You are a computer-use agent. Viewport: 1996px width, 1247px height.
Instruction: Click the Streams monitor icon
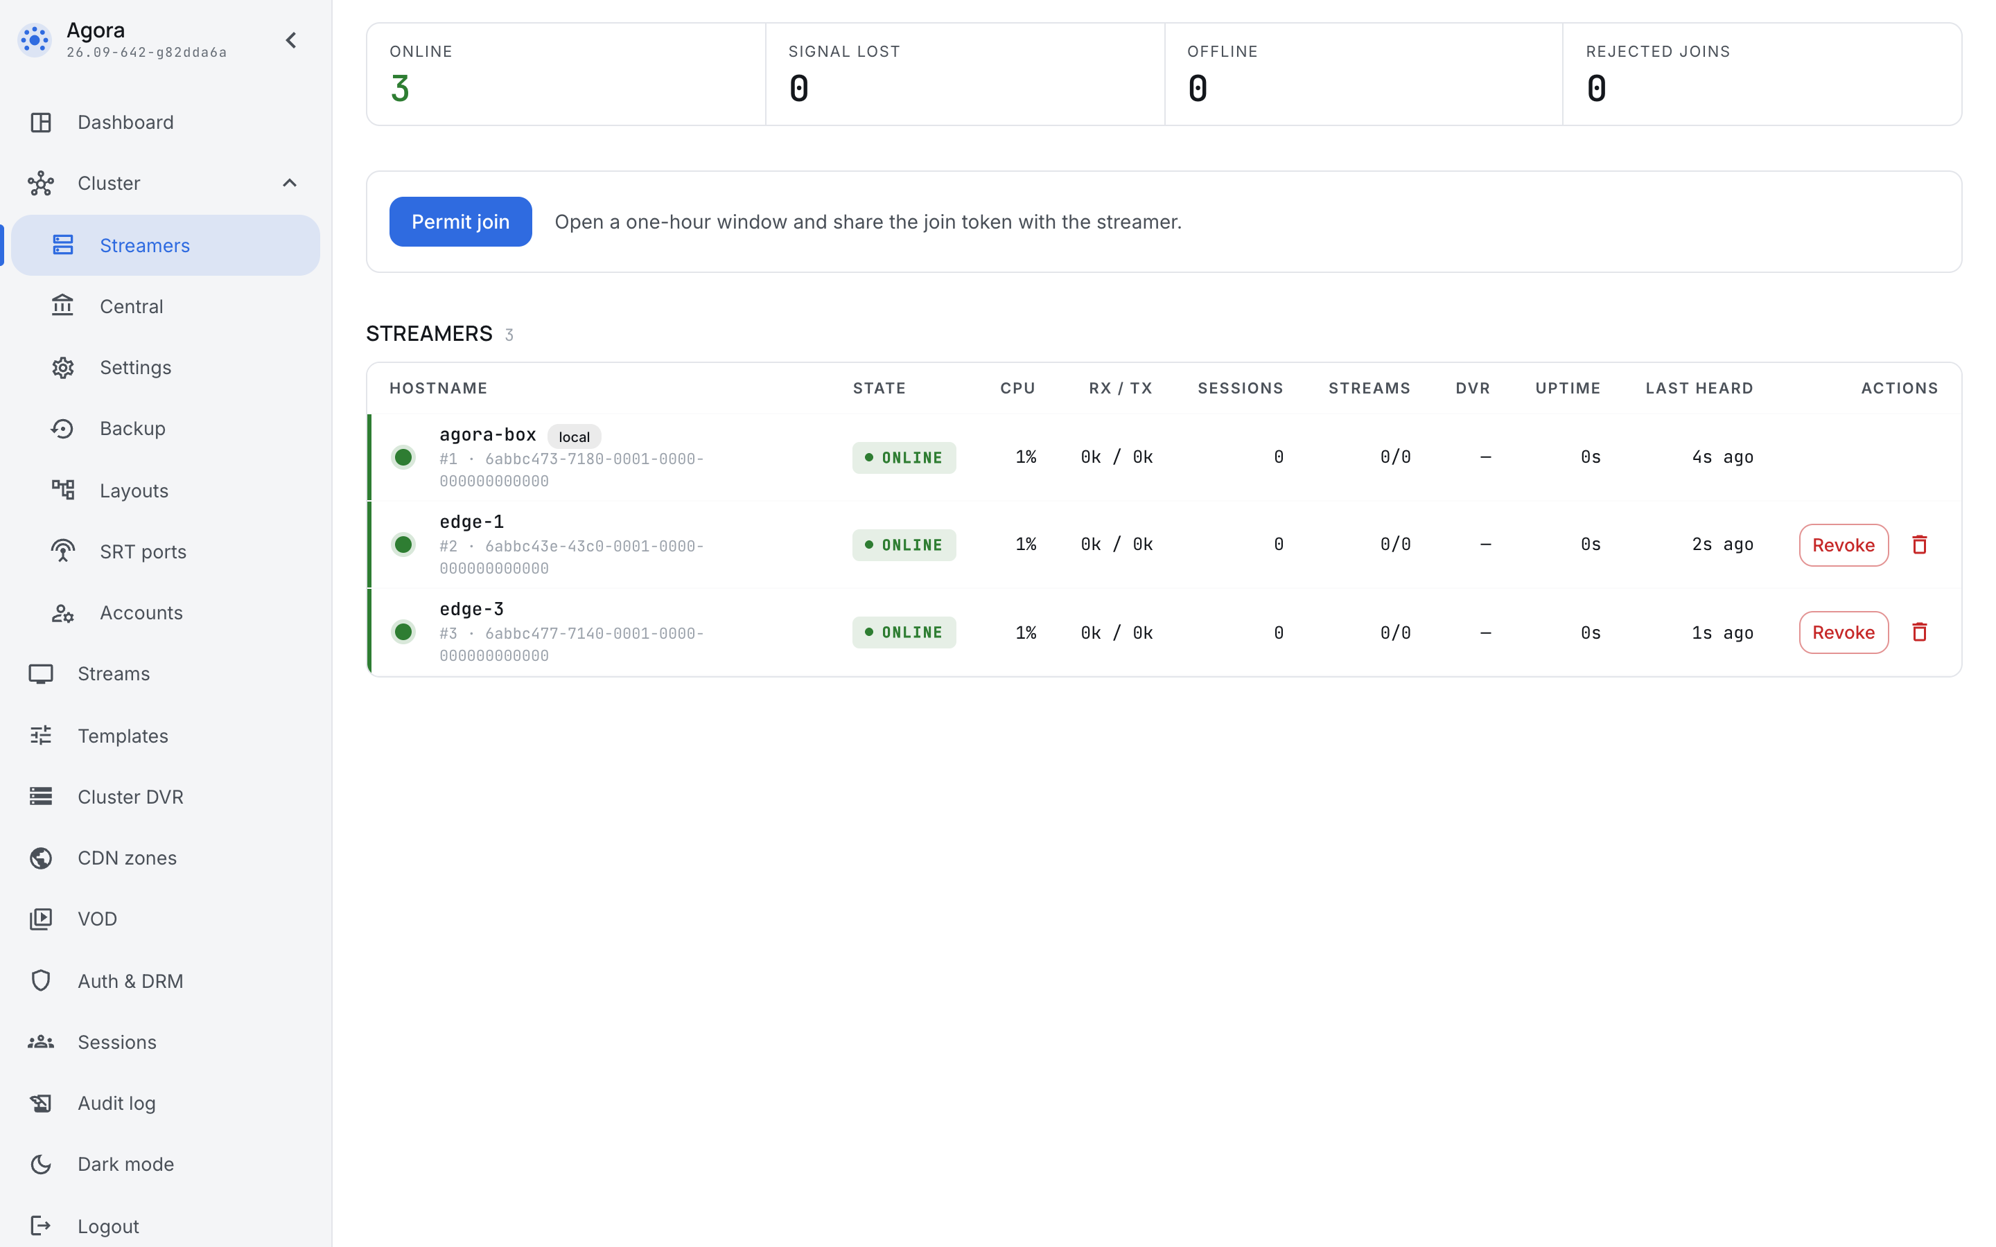pos(40,674)
